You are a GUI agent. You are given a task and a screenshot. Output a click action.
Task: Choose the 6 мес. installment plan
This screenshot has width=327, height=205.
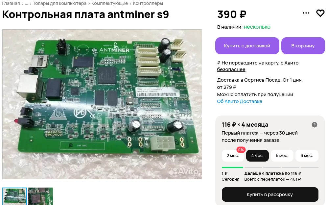(307, 156)
